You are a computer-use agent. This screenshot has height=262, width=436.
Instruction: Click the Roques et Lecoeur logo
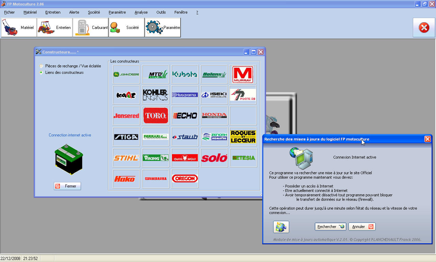click(243, 137)
